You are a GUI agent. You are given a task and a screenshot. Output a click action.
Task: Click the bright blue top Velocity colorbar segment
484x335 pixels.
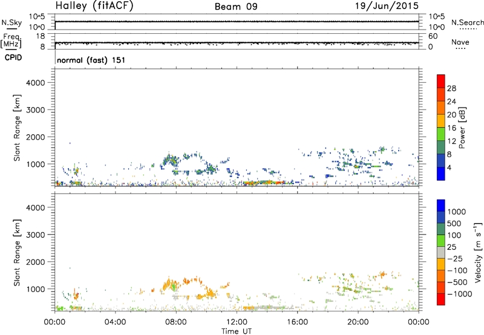point(441,206)
